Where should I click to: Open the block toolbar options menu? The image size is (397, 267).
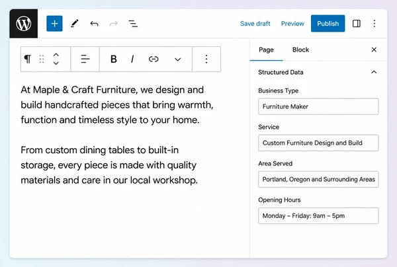point(206,59)
